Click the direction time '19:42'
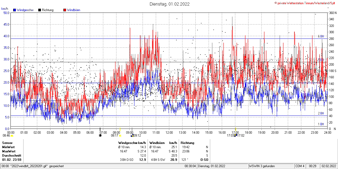This screenshot has height=169, width=338. (186, 147)
